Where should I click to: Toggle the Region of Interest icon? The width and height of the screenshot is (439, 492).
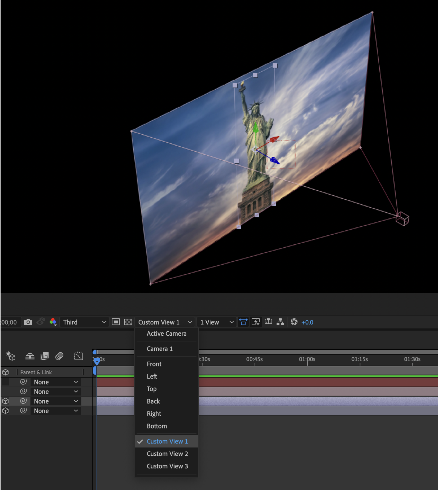click(x=116, y=322)
